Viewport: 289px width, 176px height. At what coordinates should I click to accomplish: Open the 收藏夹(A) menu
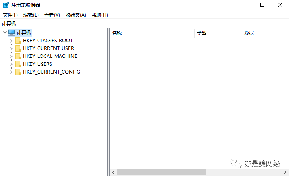[76, 15]
